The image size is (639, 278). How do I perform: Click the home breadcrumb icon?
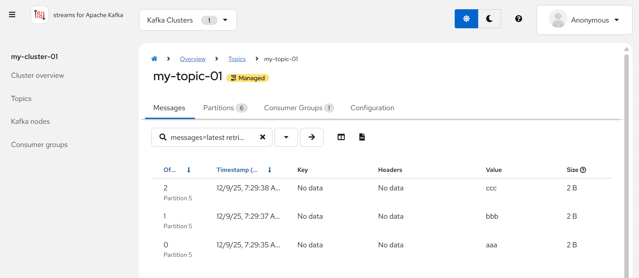154,59
